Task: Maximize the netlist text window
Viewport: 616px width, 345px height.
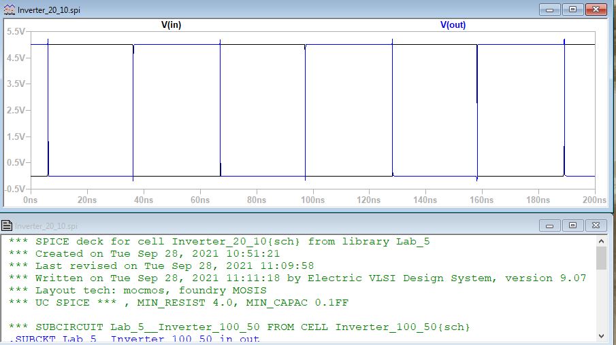Action: coord(572,225)
